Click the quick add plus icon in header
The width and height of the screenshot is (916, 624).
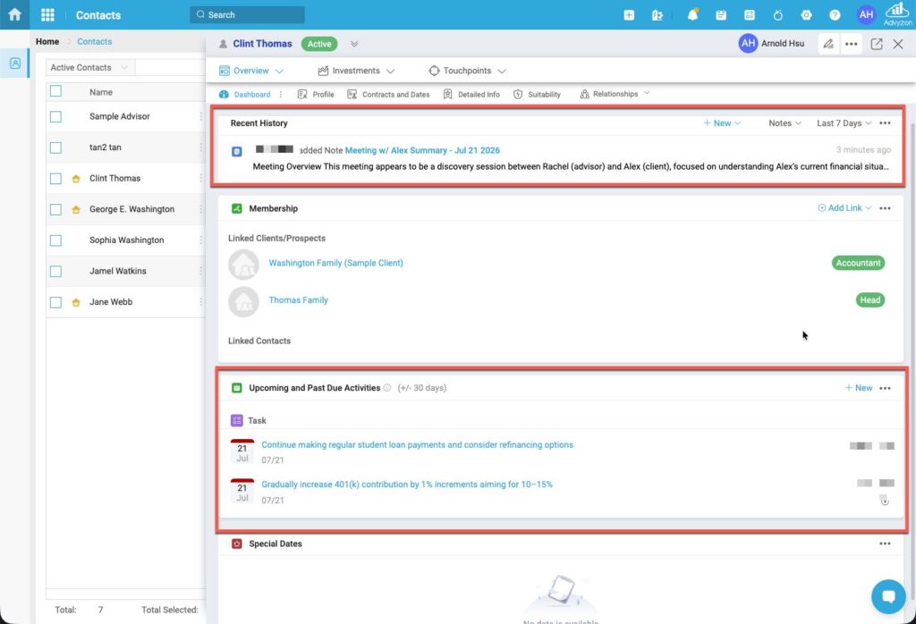pos(629,15)
